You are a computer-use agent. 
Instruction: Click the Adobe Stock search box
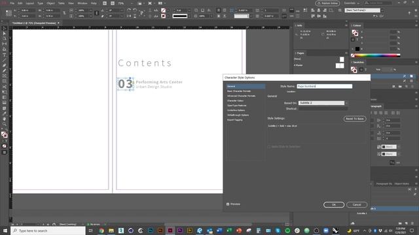coord(378,3)
